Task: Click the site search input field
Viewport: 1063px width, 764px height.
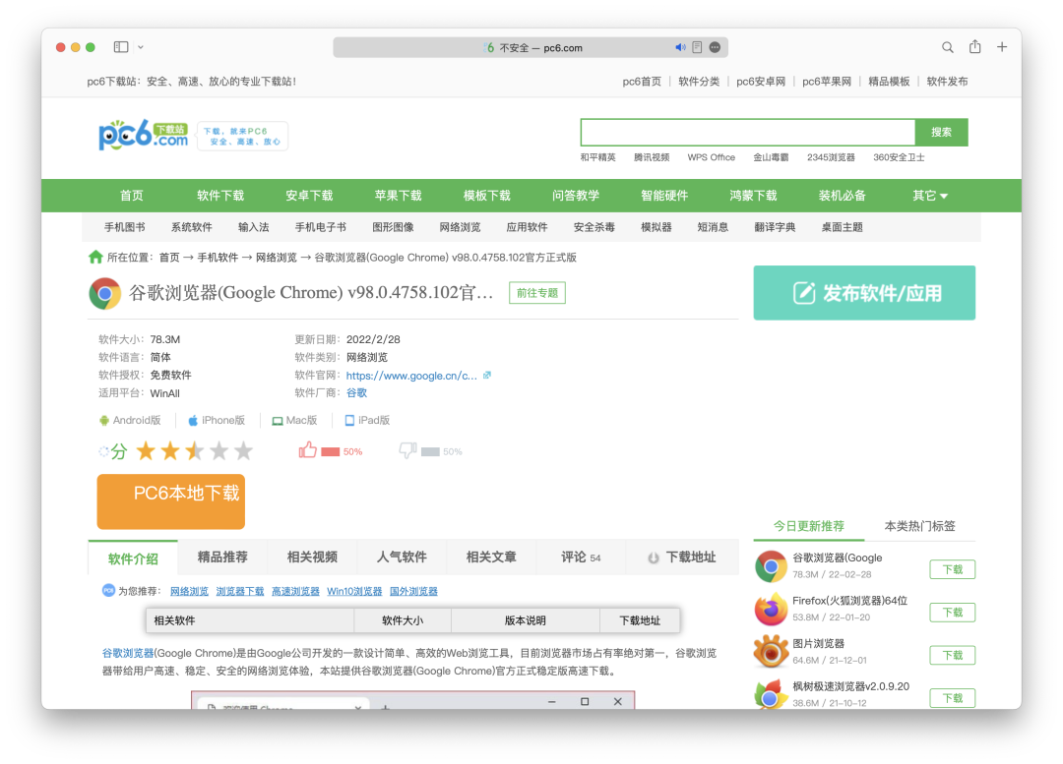Action: 747,132
